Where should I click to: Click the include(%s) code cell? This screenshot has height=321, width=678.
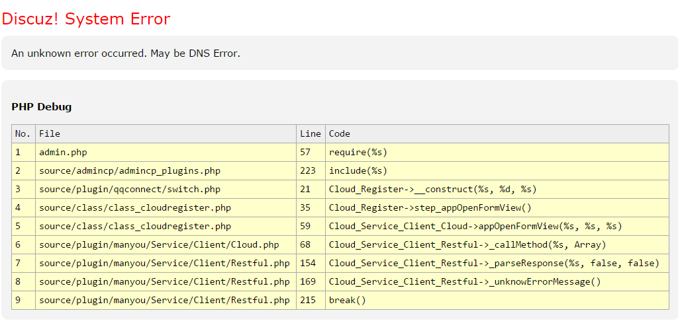[358, 170]
